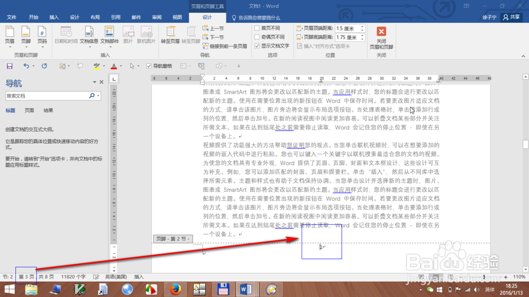This screenshot has height=297, width=529.
Task: Open the 页码 (Page Number) menu
Action: (42, 36)
